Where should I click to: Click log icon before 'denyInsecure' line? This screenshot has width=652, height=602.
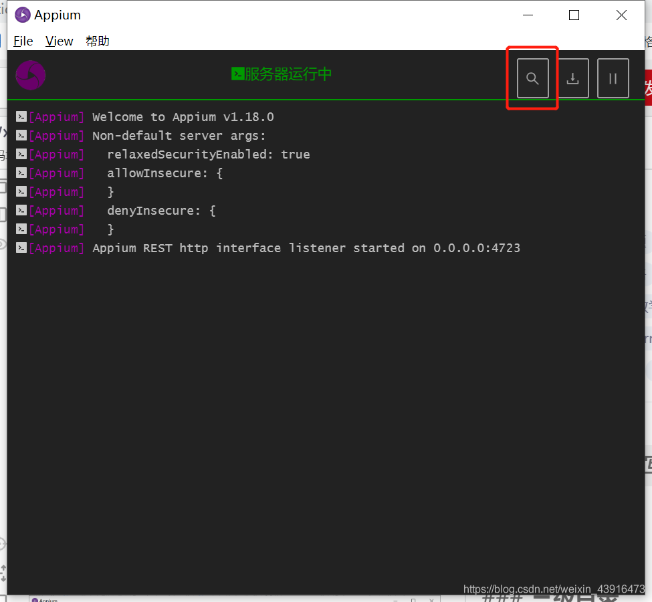tap(21, 210)
